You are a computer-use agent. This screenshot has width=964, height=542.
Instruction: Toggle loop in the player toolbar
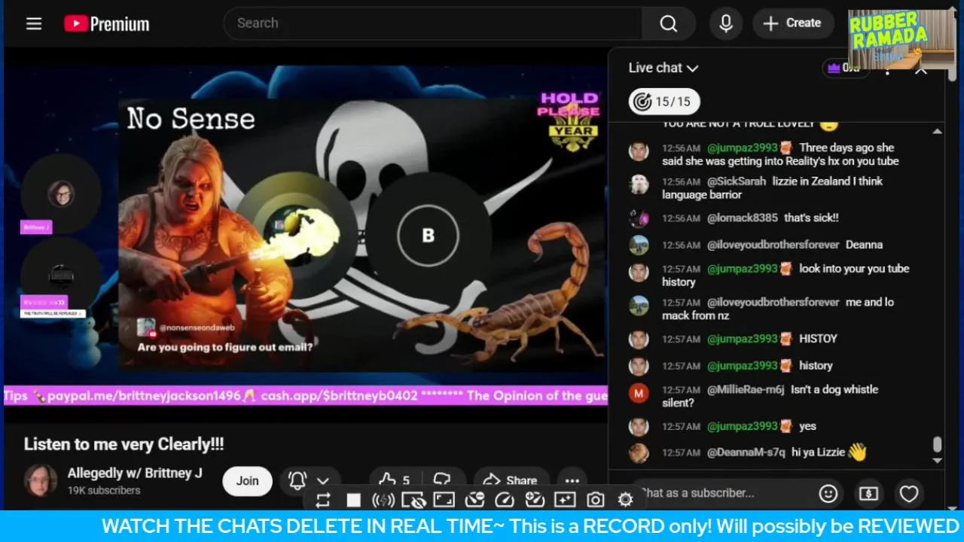pyautogui.click(x=323, y=500)
